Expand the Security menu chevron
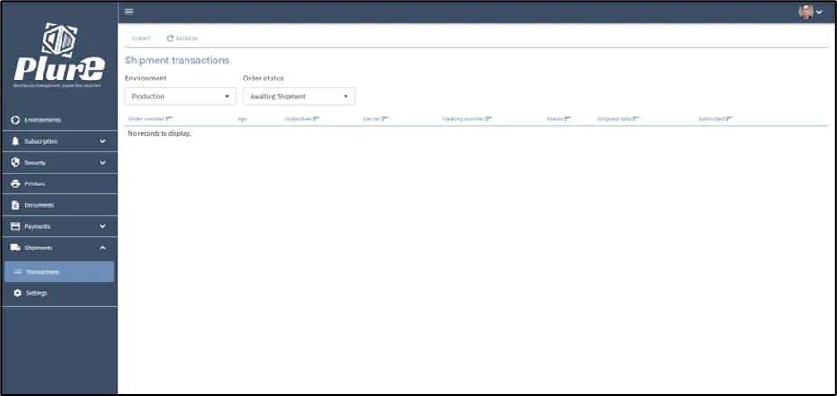 click(103, 163)
